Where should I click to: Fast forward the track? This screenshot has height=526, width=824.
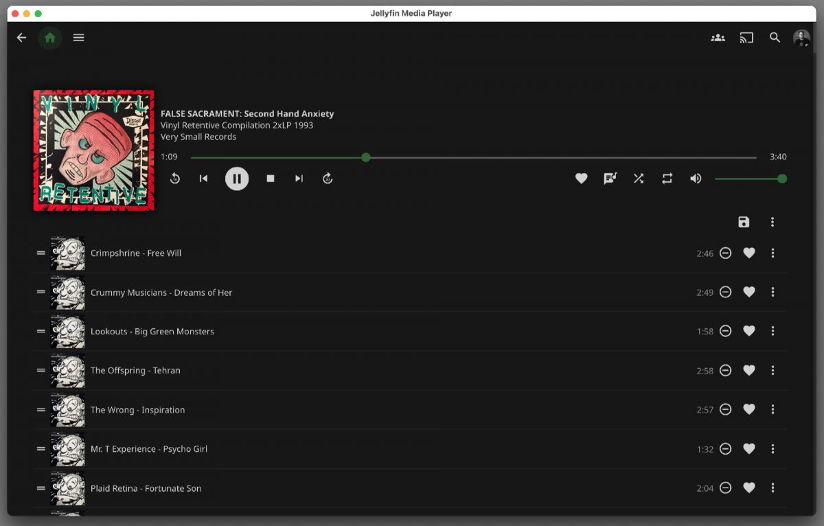[328, 179]
